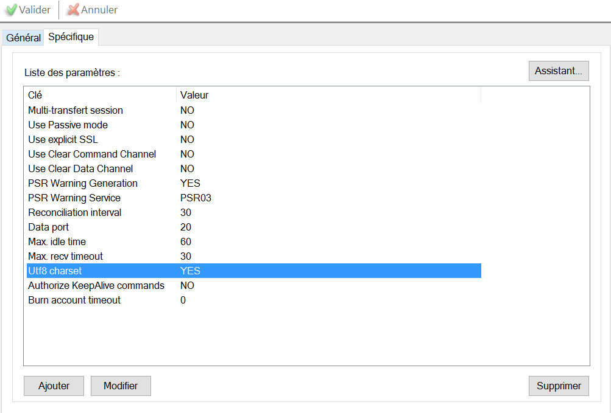Screen dimensions: 611x413
Task: Select Authorize KeepAlive commands row
Action: pos(96,286)
